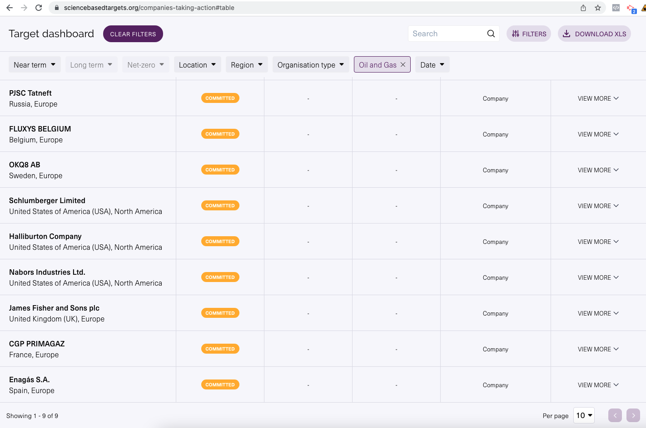Viewport: 646px width, 428px height.
Task: Click COMMITTED badge for FLUXYS BELGIUM
Action: [x=220, y=134]
